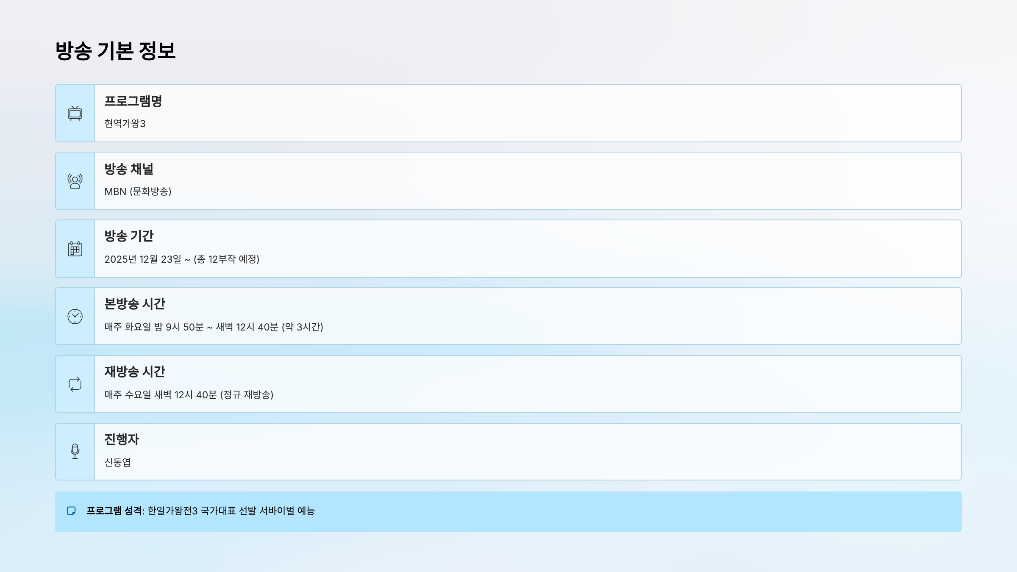Select the 프로그램명 heading text

[133, 101]
